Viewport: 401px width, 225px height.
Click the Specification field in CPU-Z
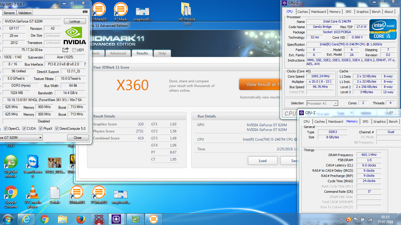pyautogui.click(x=351, y=44)
